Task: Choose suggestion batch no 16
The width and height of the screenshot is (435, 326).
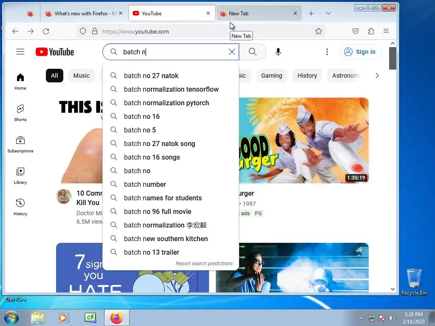Action: point(171,116)
